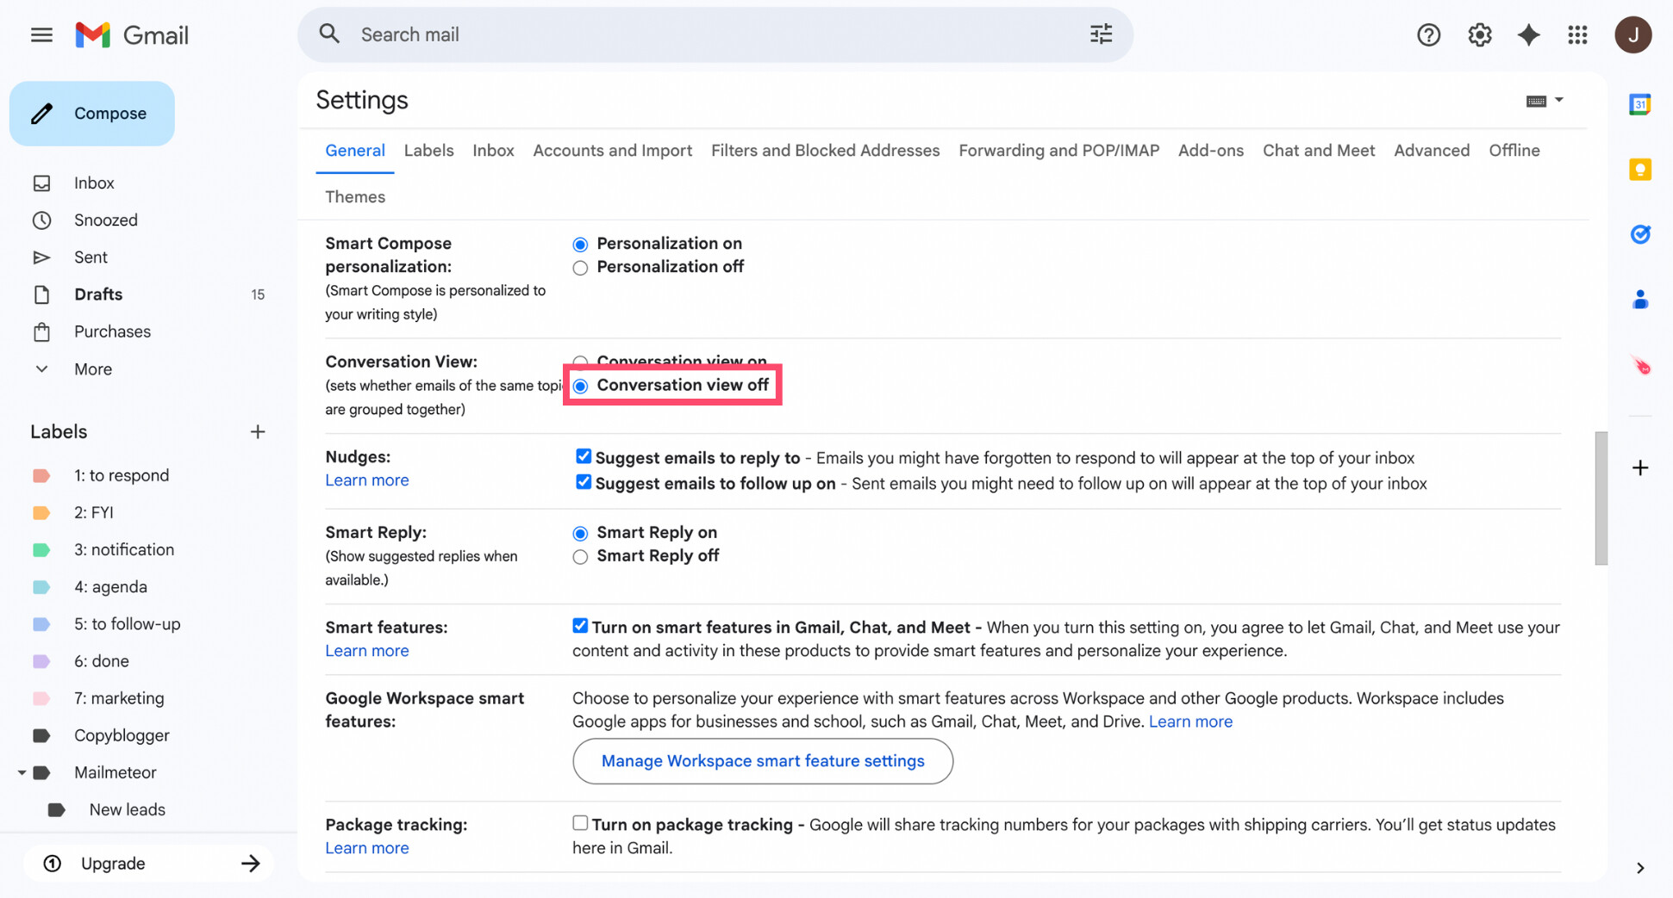
Task: Open the Google apps grid
Action: [1578, 34]
